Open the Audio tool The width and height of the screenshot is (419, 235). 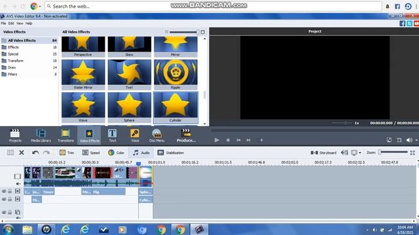pos(141,153)
